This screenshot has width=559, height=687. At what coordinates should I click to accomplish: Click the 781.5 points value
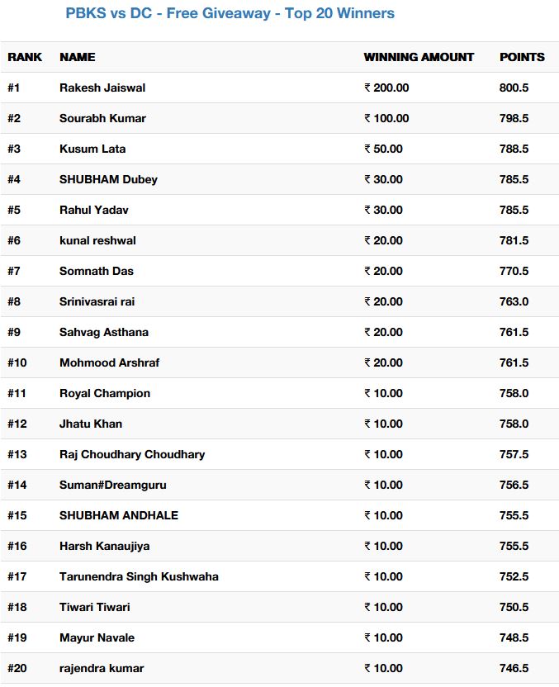click(514, 240)
